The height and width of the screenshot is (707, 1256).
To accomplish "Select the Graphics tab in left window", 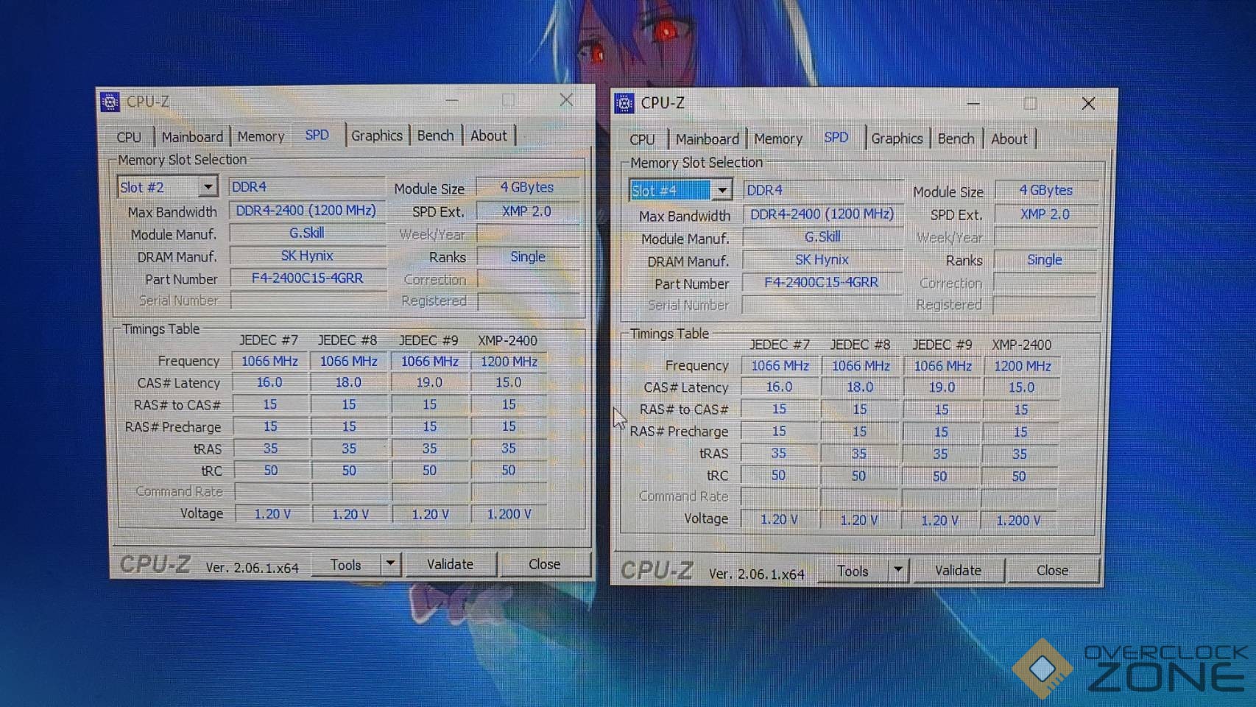I will tap(376, 136).
